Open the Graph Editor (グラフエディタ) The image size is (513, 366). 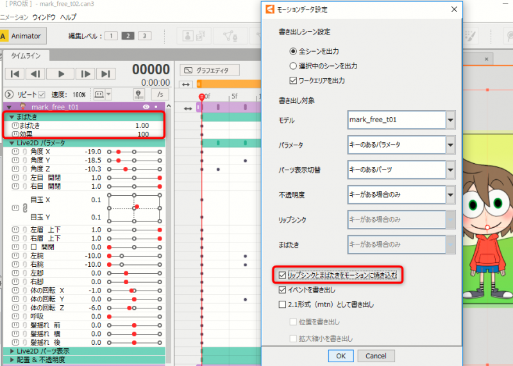pos(209,70)
